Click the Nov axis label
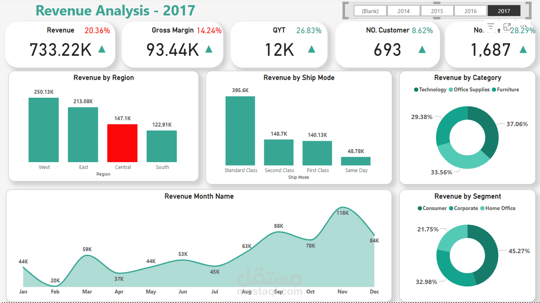This screenshot has height=303, width=540. pos(342,292)
